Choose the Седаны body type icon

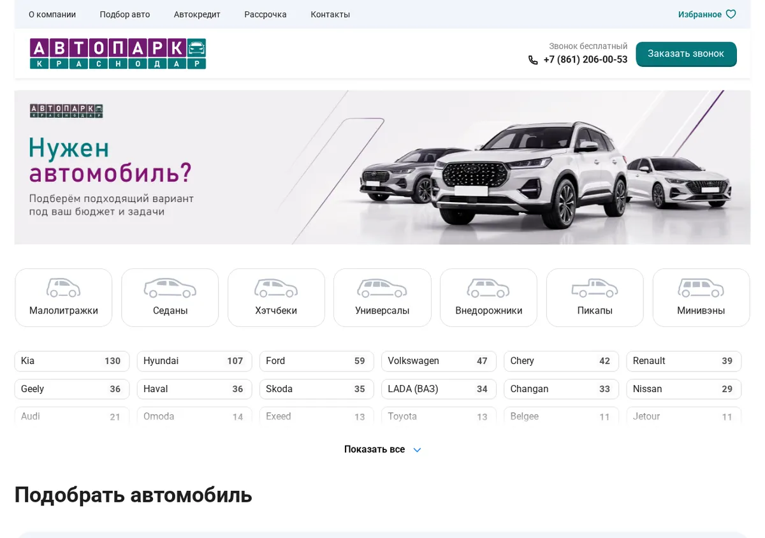coord(170,288)
